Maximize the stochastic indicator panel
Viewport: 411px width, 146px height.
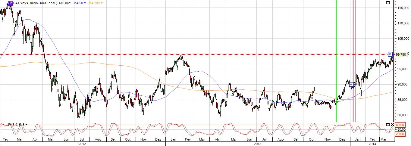[388, 124]
